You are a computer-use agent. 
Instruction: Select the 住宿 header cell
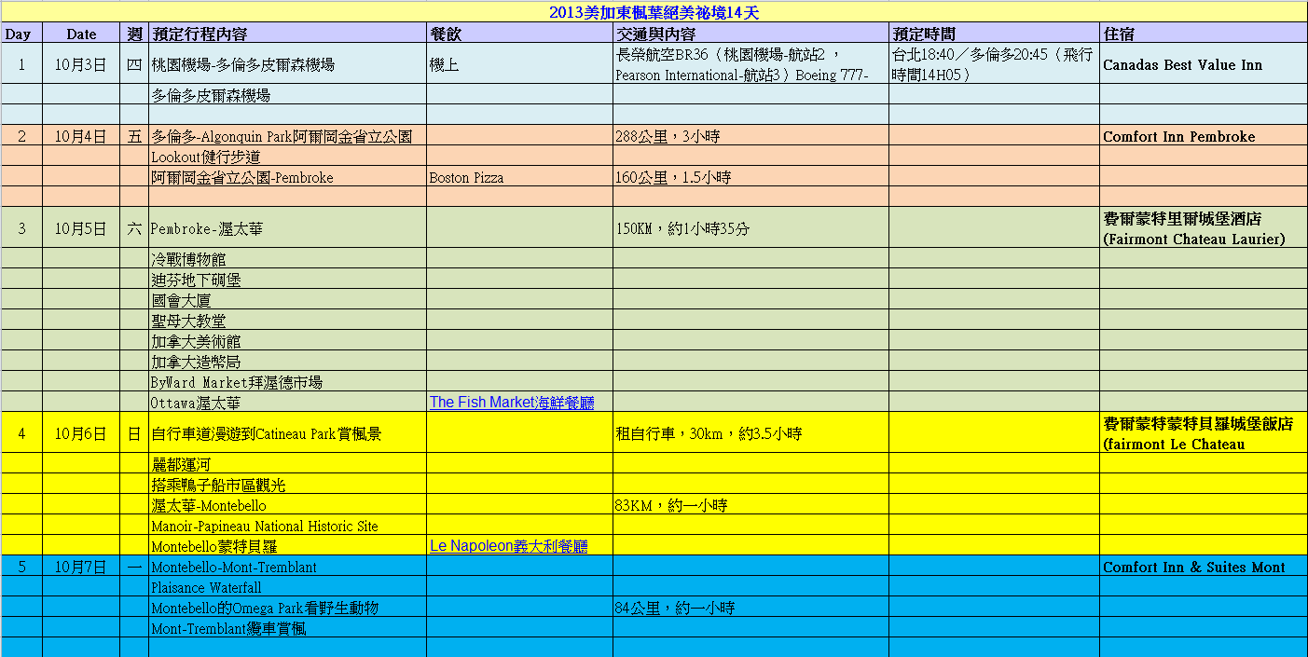(x=1119, y=34)
